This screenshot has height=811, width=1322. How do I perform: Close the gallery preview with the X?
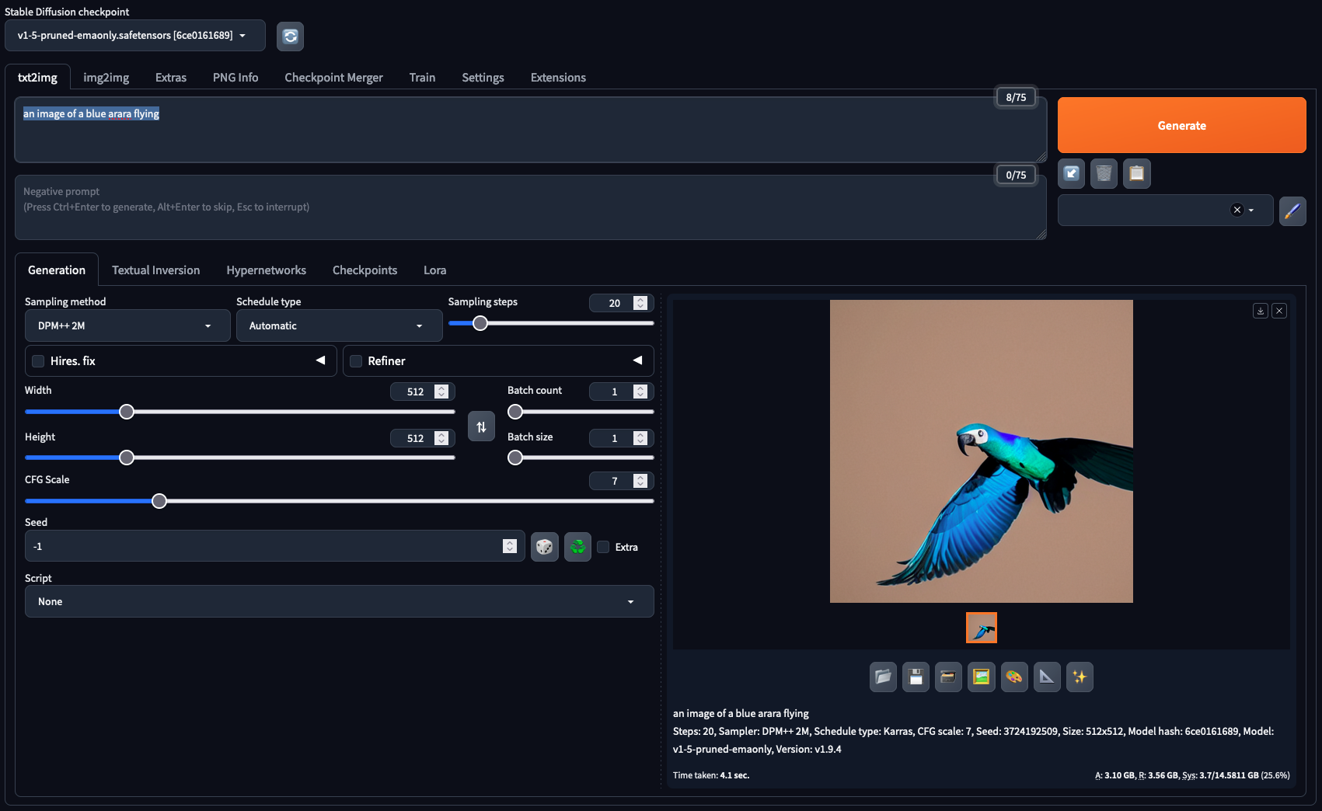[x=1279, y=311]
